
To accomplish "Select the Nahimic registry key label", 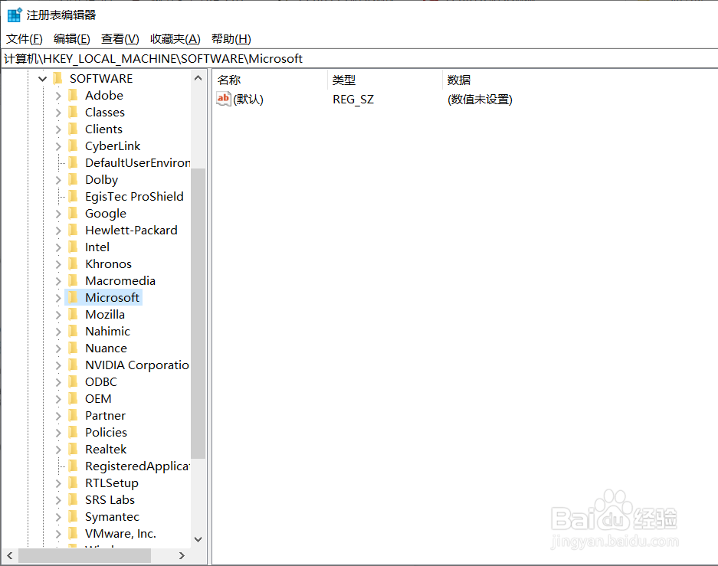I will (x=107, y=332).
